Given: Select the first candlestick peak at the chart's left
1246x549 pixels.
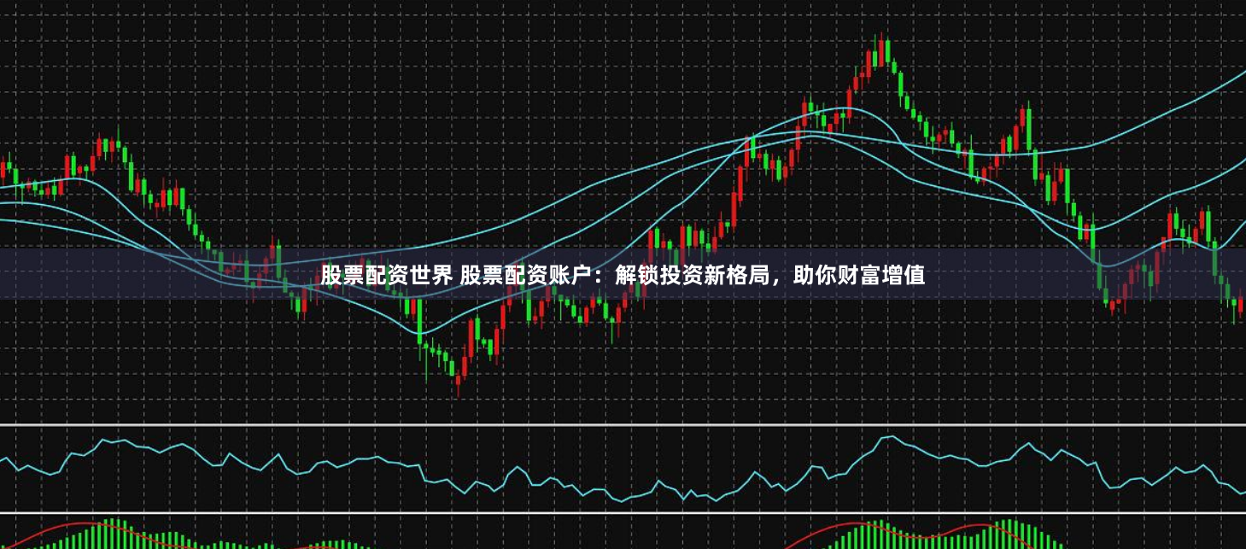Looking at the screenshot, I should pyautogui.click(x=108, y=143).
